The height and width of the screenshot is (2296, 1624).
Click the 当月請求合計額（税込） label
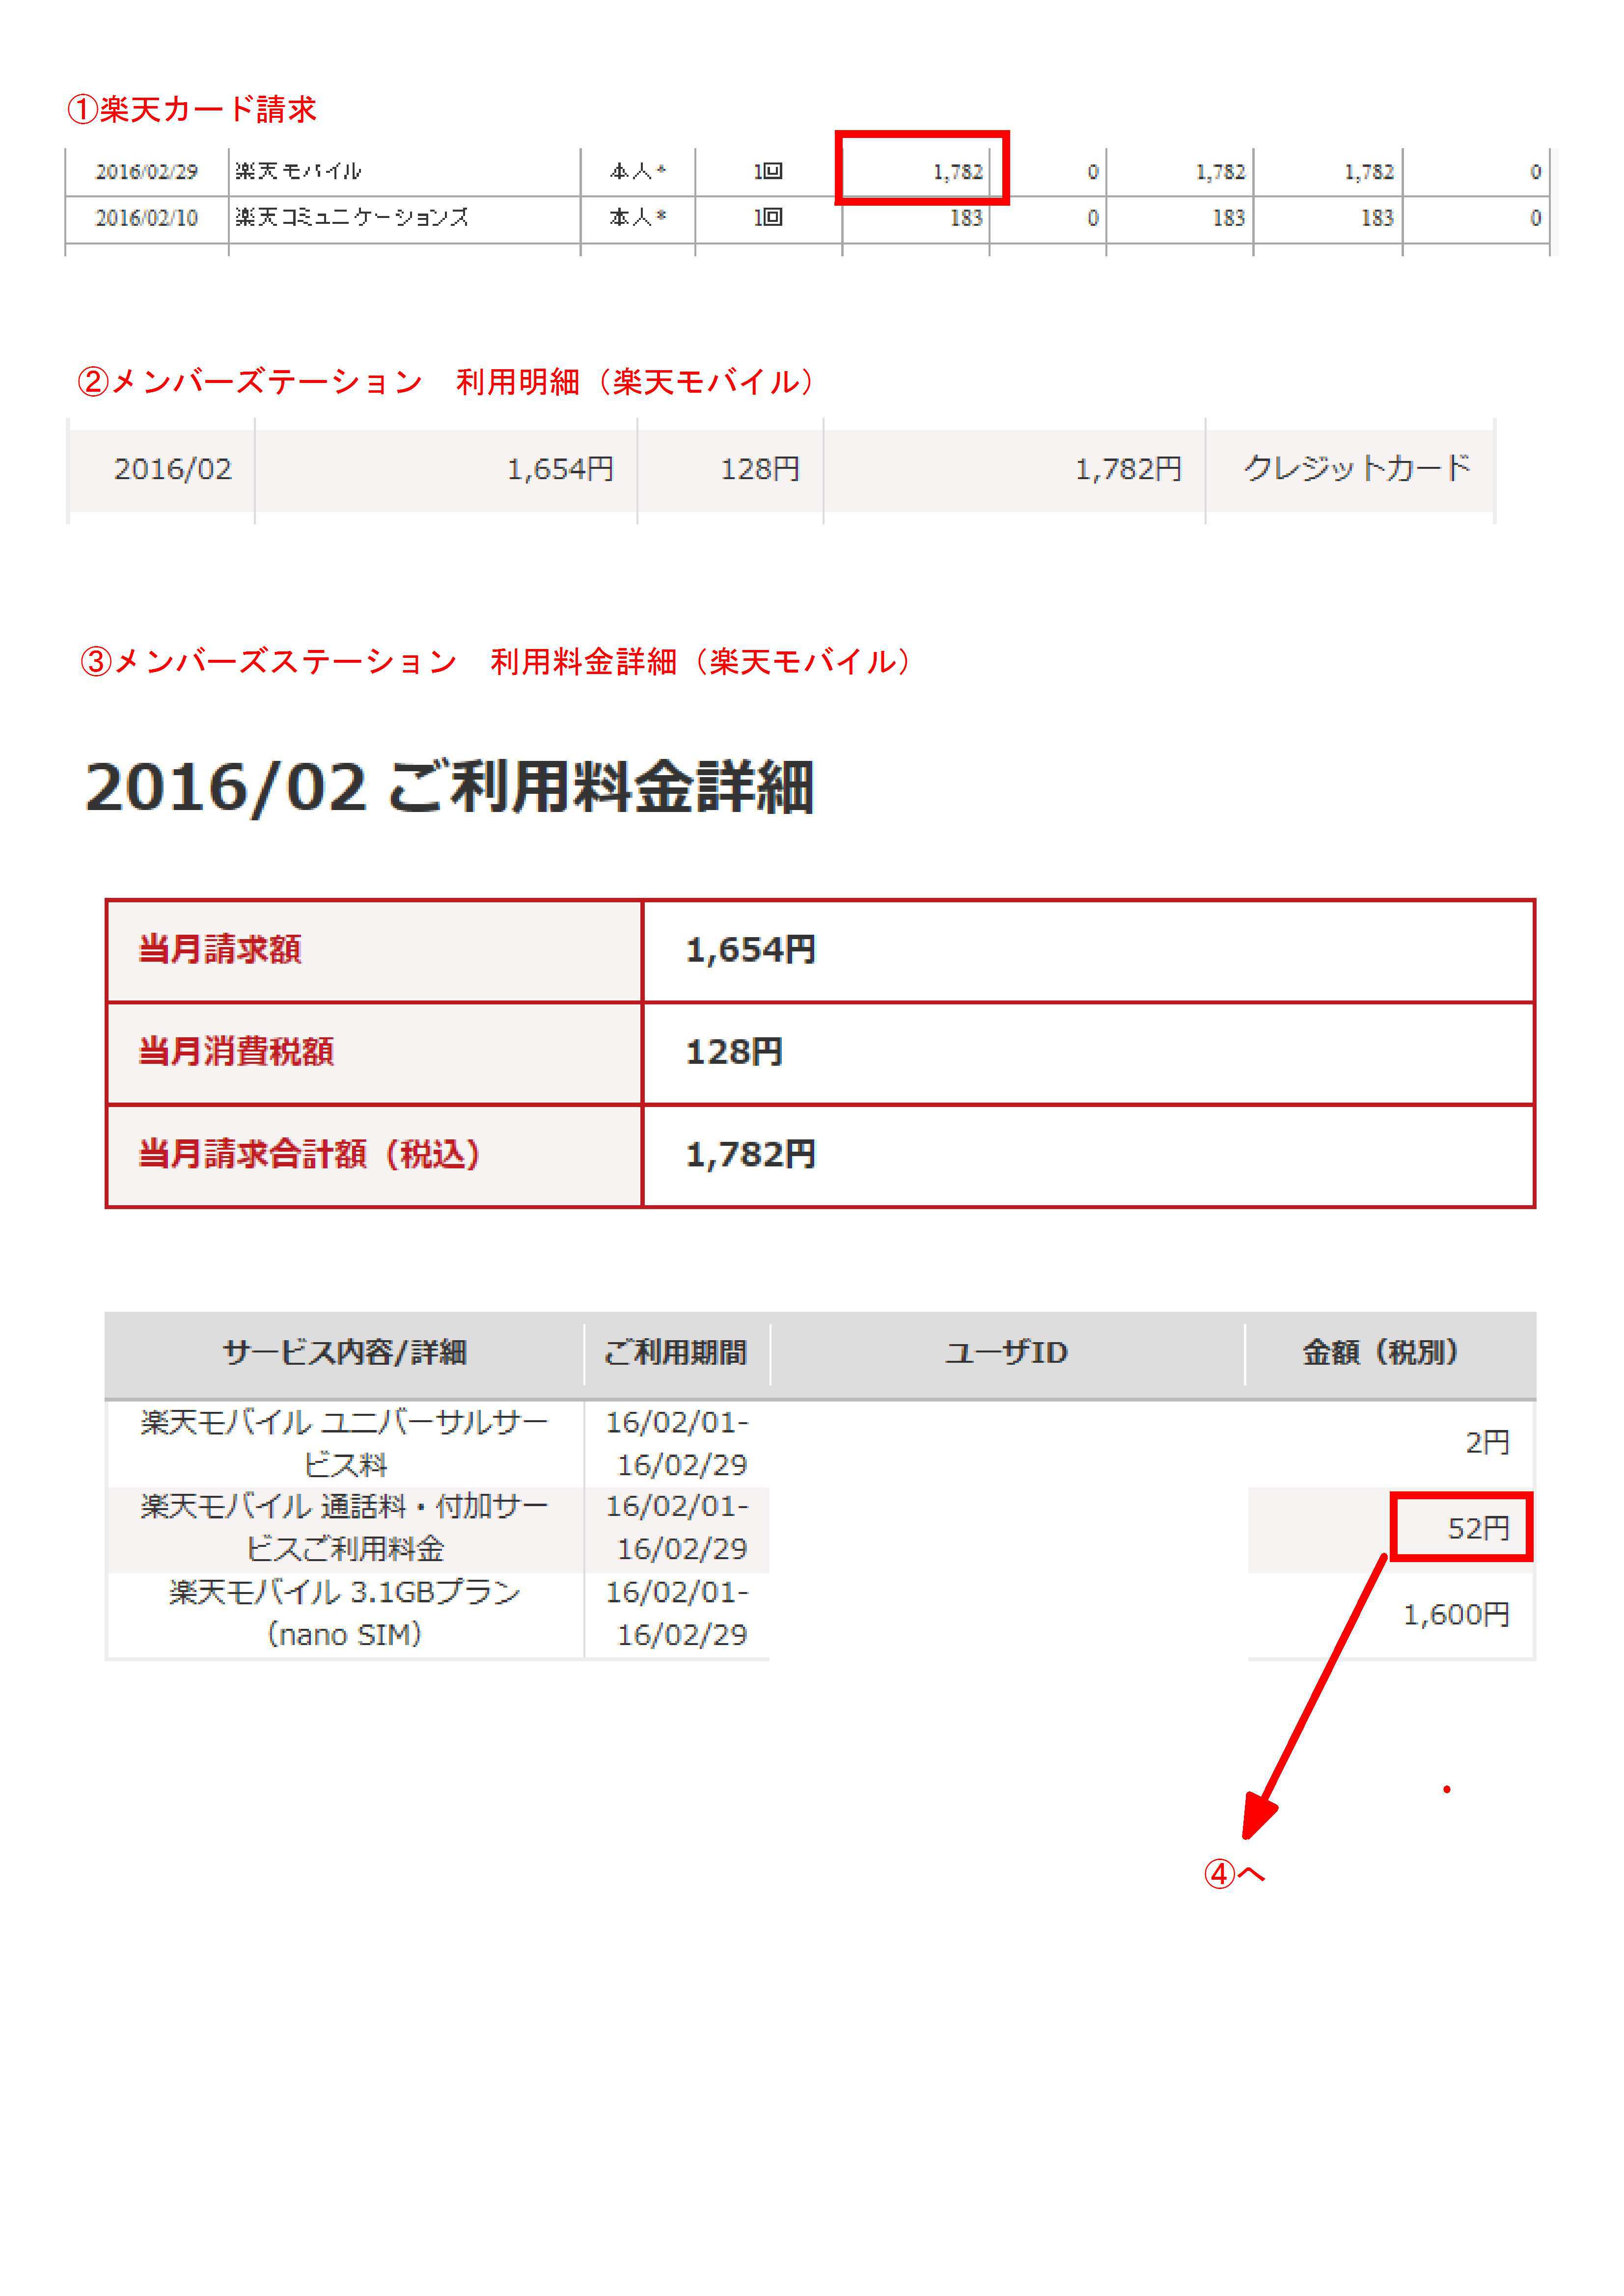[x=309, y=1155]
